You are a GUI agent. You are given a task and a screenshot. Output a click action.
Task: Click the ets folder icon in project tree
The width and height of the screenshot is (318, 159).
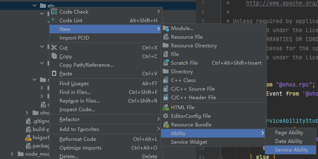point(43,6)
